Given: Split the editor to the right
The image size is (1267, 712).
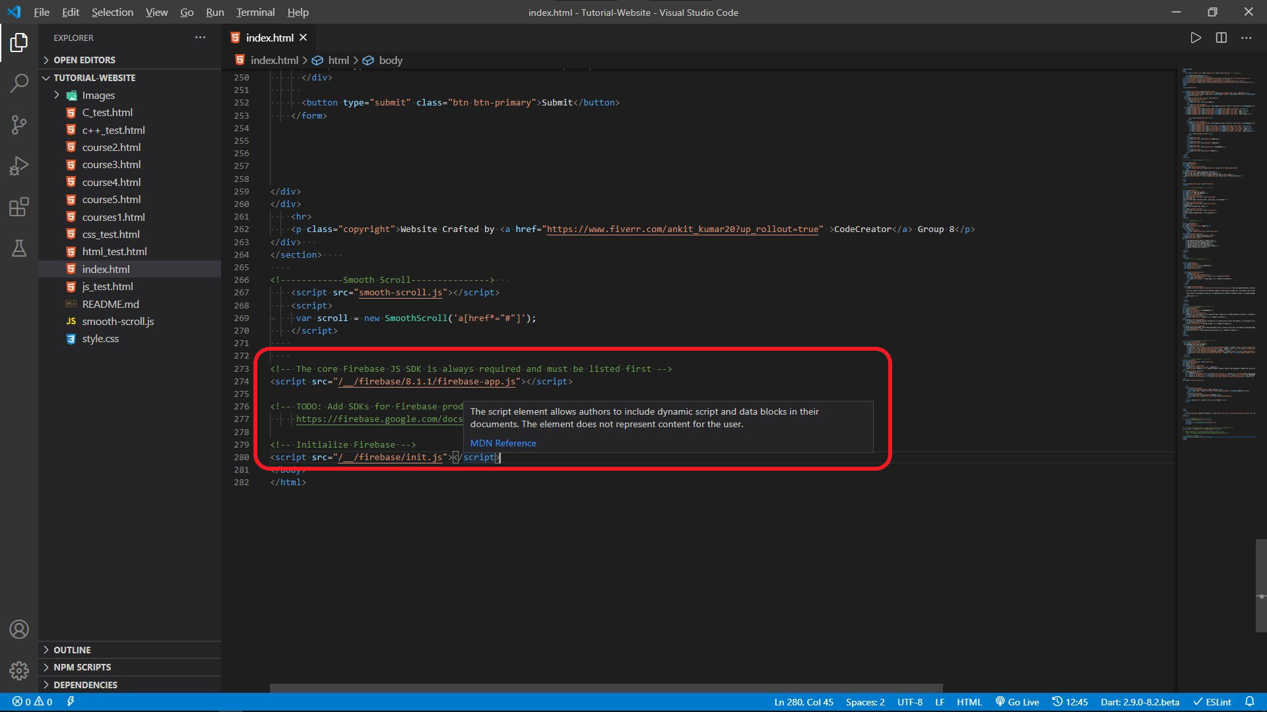Looking at the screenshot, I should coord(1221,38).
